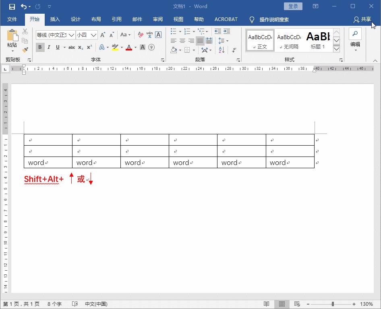Open font name combo box
The width and height of the screenshot is (381, 309).
[56, 35]
